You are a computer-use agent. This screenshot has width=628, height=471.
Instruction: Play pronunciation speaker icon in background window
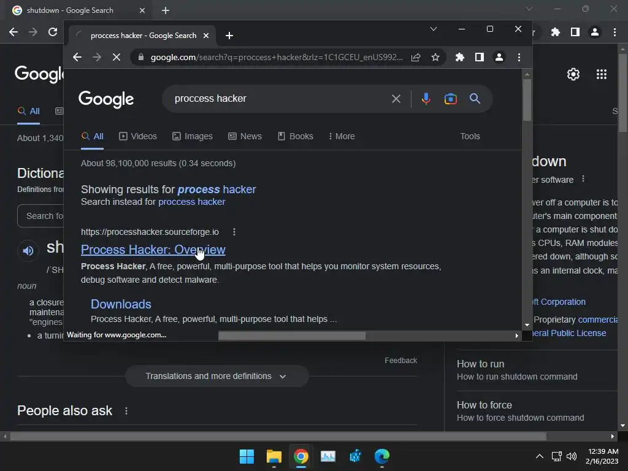[28, 251]
